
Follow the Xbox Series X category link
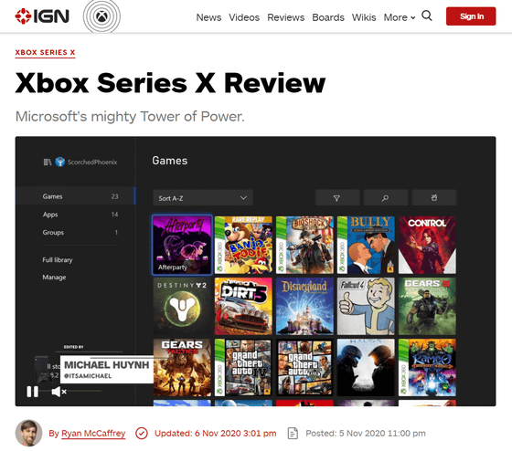click(x=45, y=53)
